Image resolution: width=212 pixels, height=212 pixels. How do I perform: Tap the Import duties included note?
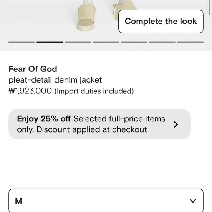click(x=94, y=91)
